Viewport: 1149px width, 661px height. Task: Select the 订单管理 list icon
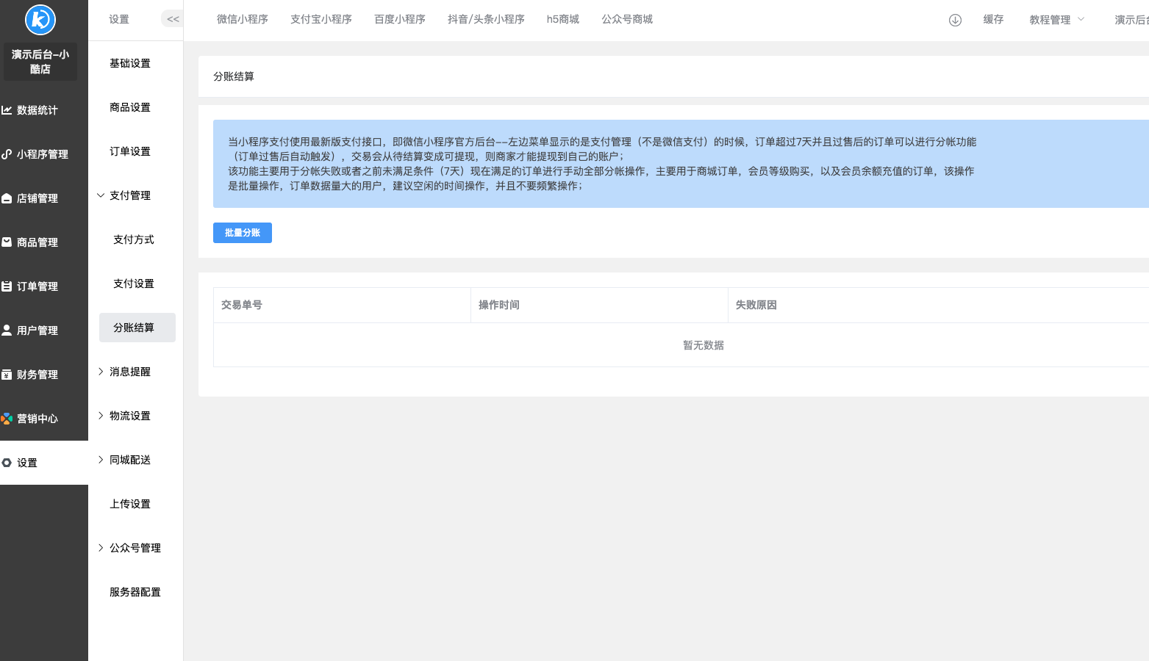point(7,286)
